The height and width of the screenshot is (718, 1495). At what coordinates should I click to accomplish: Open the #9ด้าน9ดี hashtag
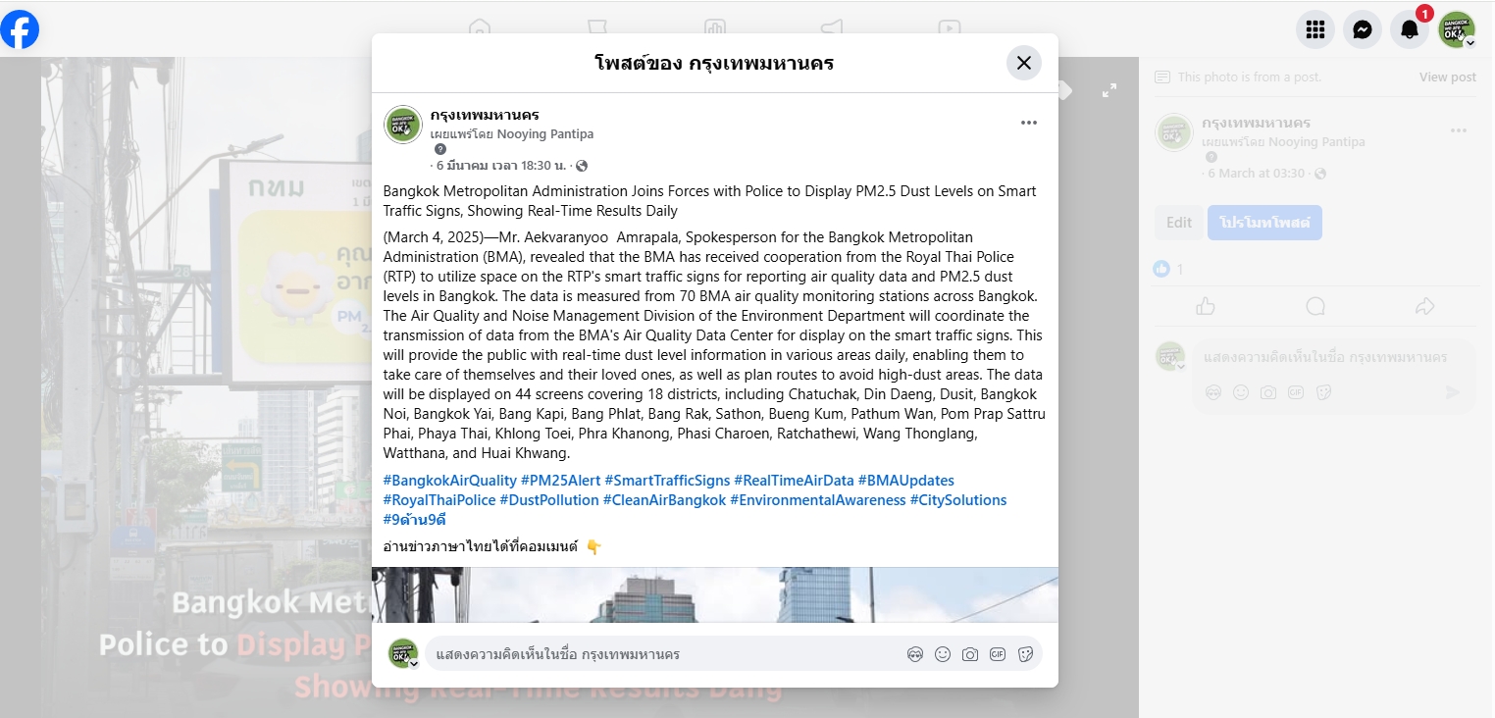pos(415,520)
